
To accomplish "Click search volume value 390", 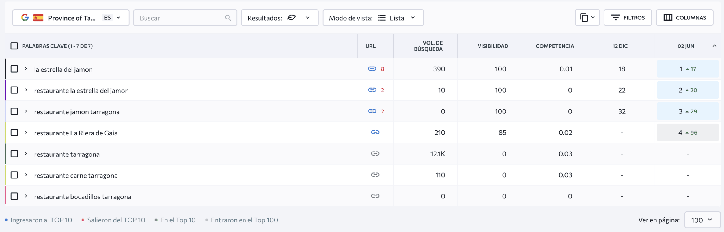I will [439, 69].
